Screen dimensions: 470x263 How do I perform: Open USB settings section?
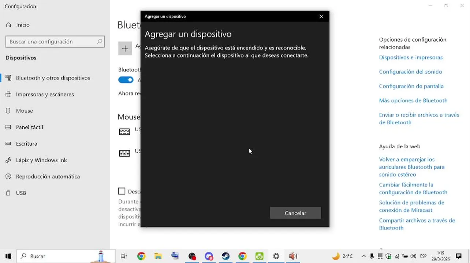tap(21, 193)
